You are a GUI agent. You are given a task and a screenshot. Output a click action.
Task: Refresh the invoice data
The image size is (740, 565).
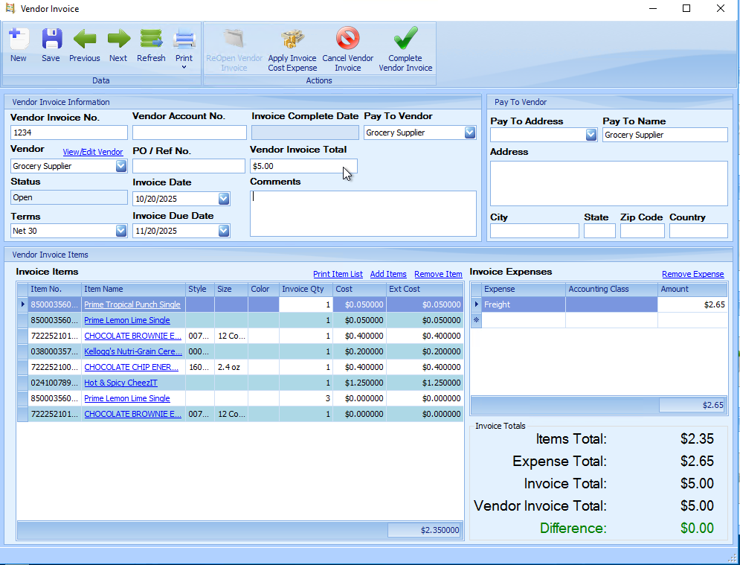pos(151,39)
